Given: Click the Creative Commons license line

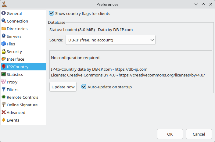Looking at the screenshot, I should (x=128, y=75).
